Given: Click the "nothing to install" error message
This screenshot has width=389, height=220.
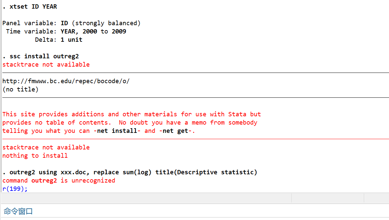Looking at the screenshot, I should tap(35, 156).
